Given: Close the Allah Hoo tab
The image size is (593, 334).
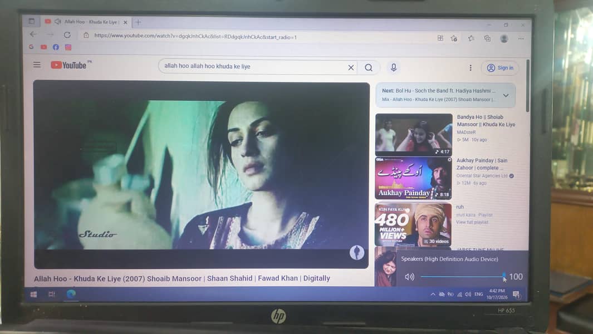Looking at the screenshot, I should point(125,22).
